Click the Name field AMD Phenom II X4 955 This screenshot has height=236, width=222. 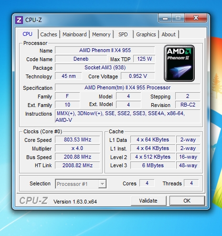coord(105,50)
